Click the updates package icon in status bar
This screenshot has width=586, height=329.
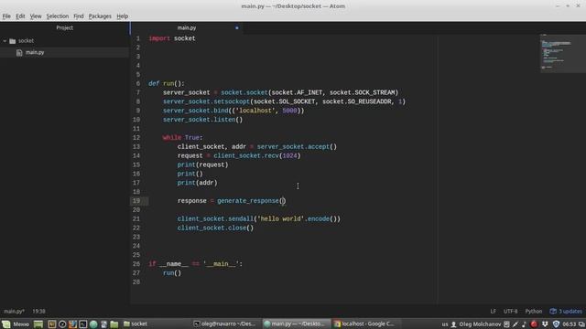coord(553,311)
